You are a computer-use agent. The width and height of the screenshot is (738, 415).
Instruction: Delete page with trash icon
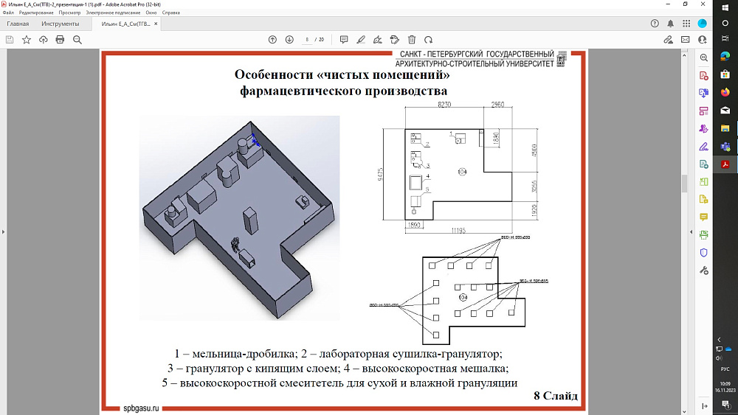click(x=412, y=40)
